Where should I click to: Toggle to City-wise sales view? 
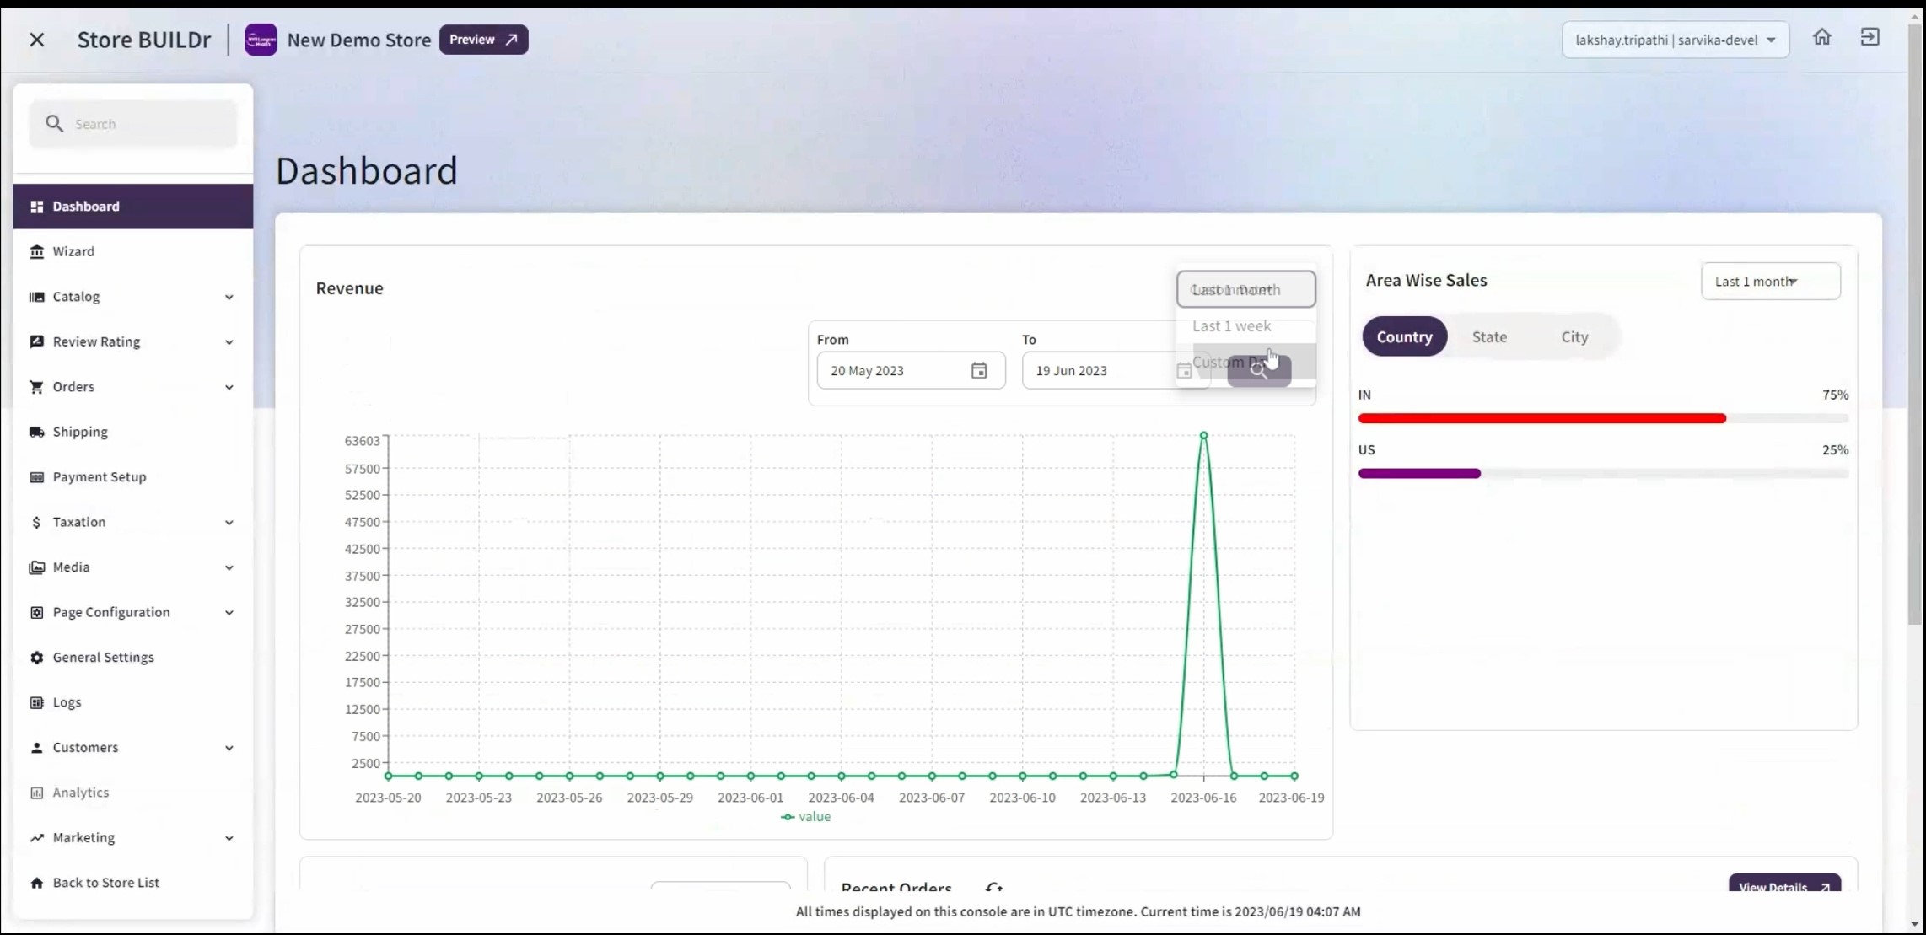1574,336
